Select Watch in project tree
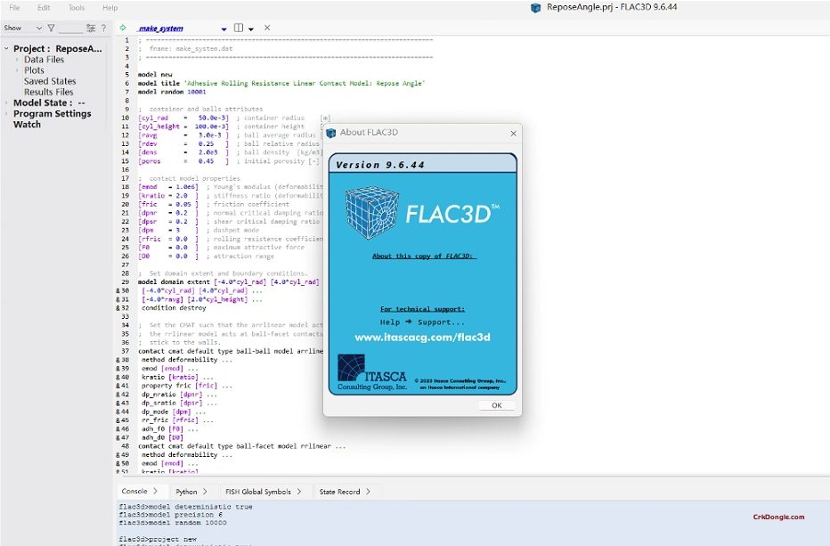 tap(27, 125)
